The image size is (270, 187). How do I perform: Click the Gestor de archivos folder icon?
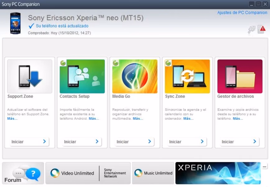click(x=240, y=76)
